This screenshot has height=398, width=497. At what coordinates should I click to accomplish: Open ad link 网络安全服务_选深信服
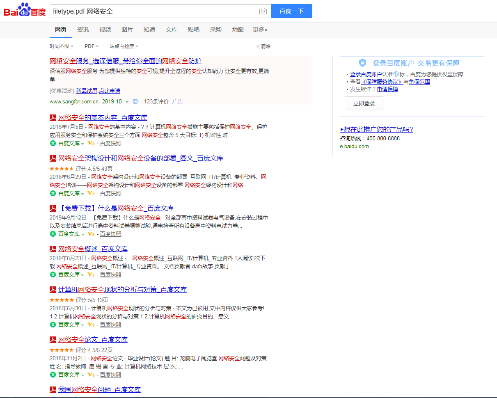click(x=126, y=61)
